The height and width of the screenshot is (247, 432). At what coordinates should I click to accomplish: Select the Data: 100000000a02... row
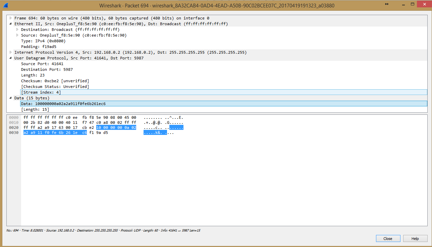click(224, 104)
